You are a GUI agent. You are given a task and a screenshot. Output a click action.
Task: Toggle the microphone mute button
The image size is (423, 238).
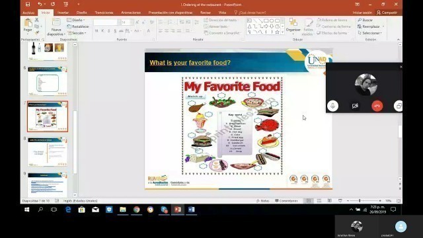coord(332,106)
